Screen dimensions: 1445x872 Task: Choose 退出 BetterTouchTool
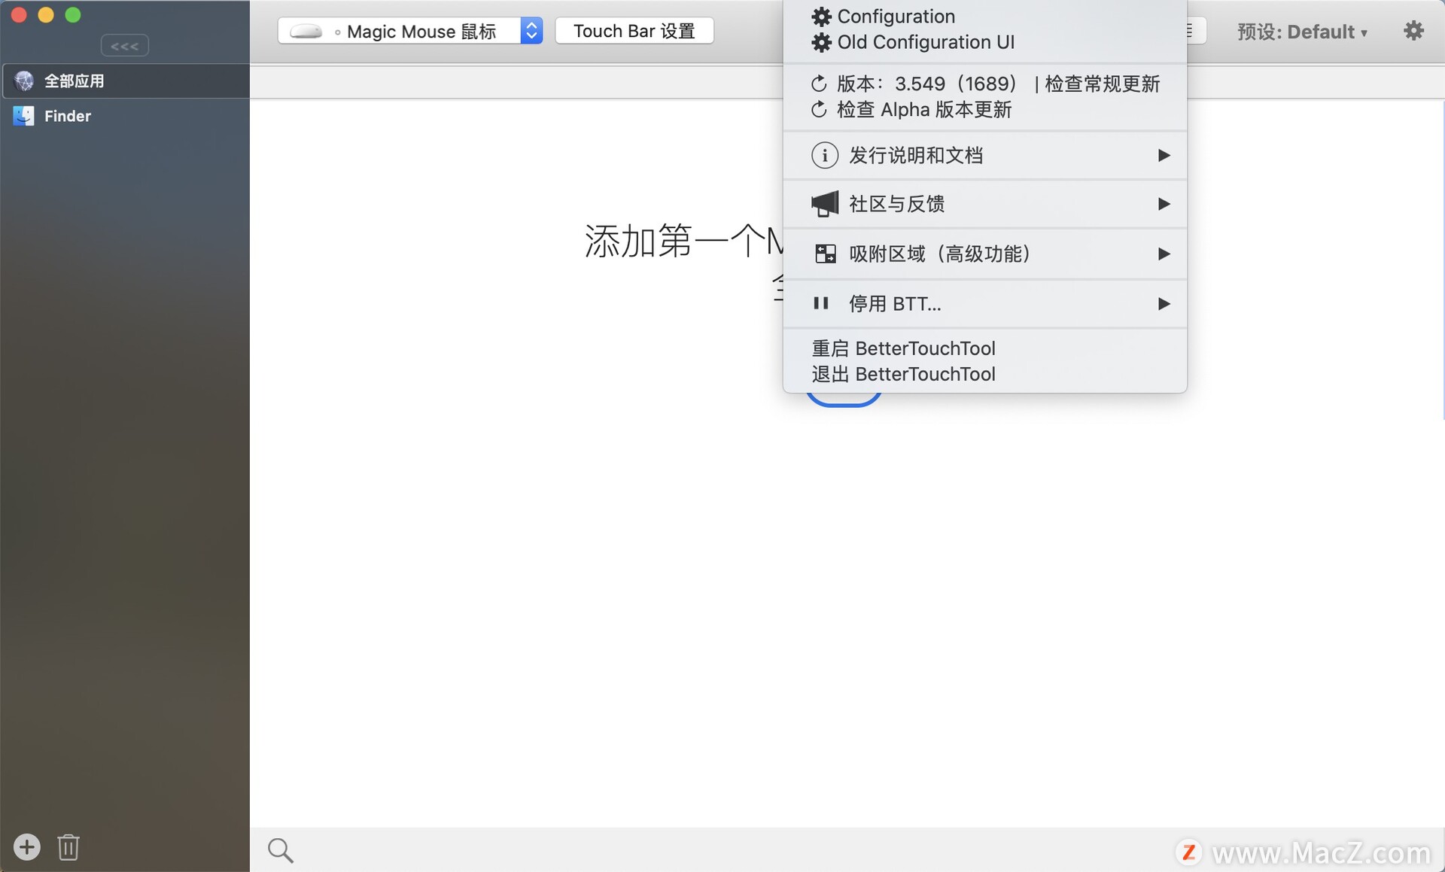(x=984, y=374)
